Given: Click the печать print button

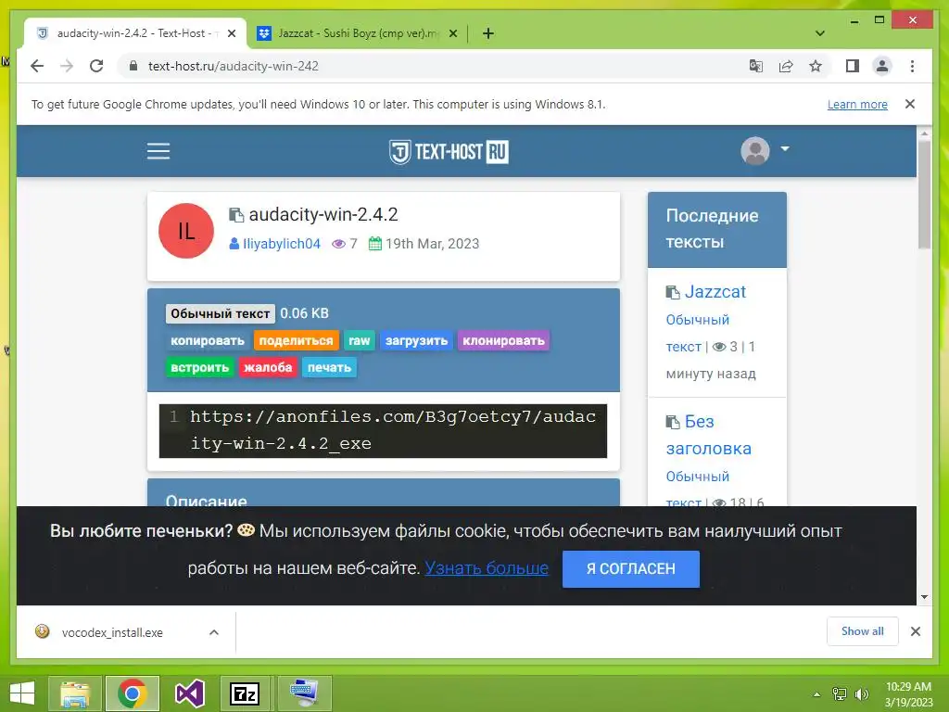Looking at the screenshot, I should (329, 367).
